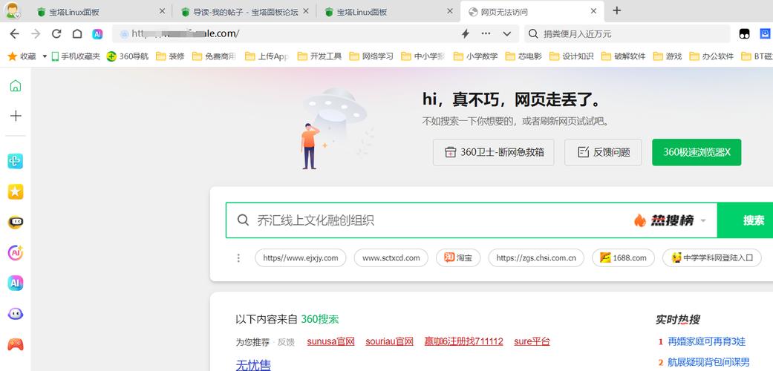Open the circular AI sidebar icon
Image resolution: width=773 pixels, height=371 pixels.
tap(16, 253)
